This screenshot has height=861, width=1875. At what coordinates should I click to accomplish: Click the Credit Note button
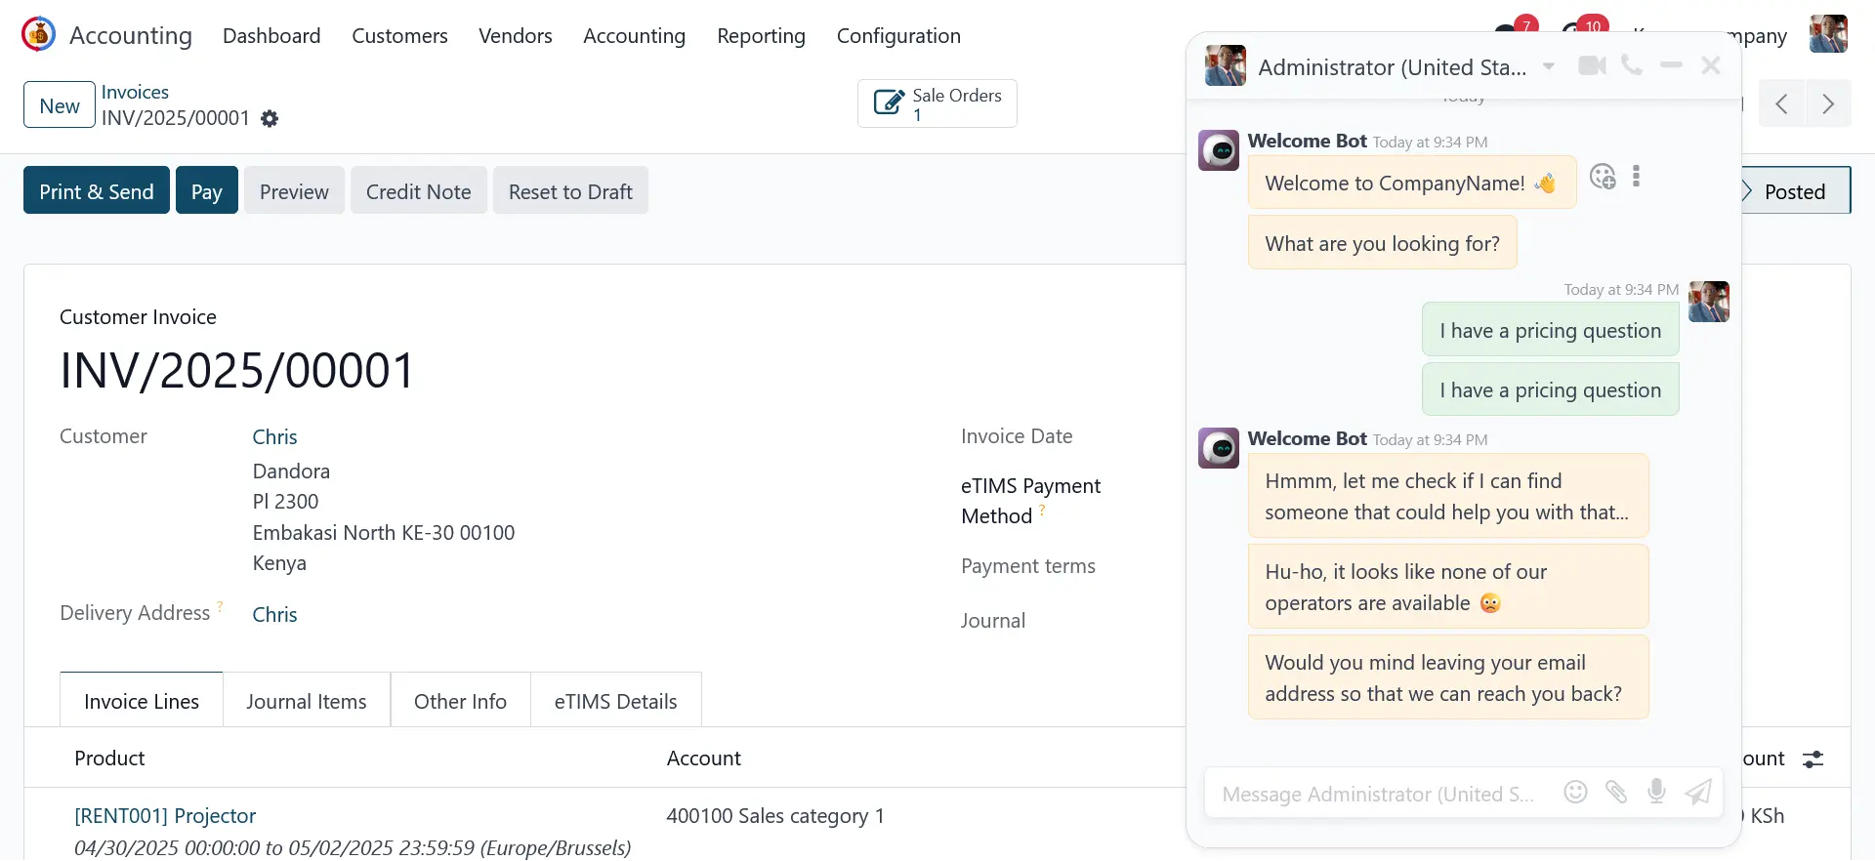[418, 191]
